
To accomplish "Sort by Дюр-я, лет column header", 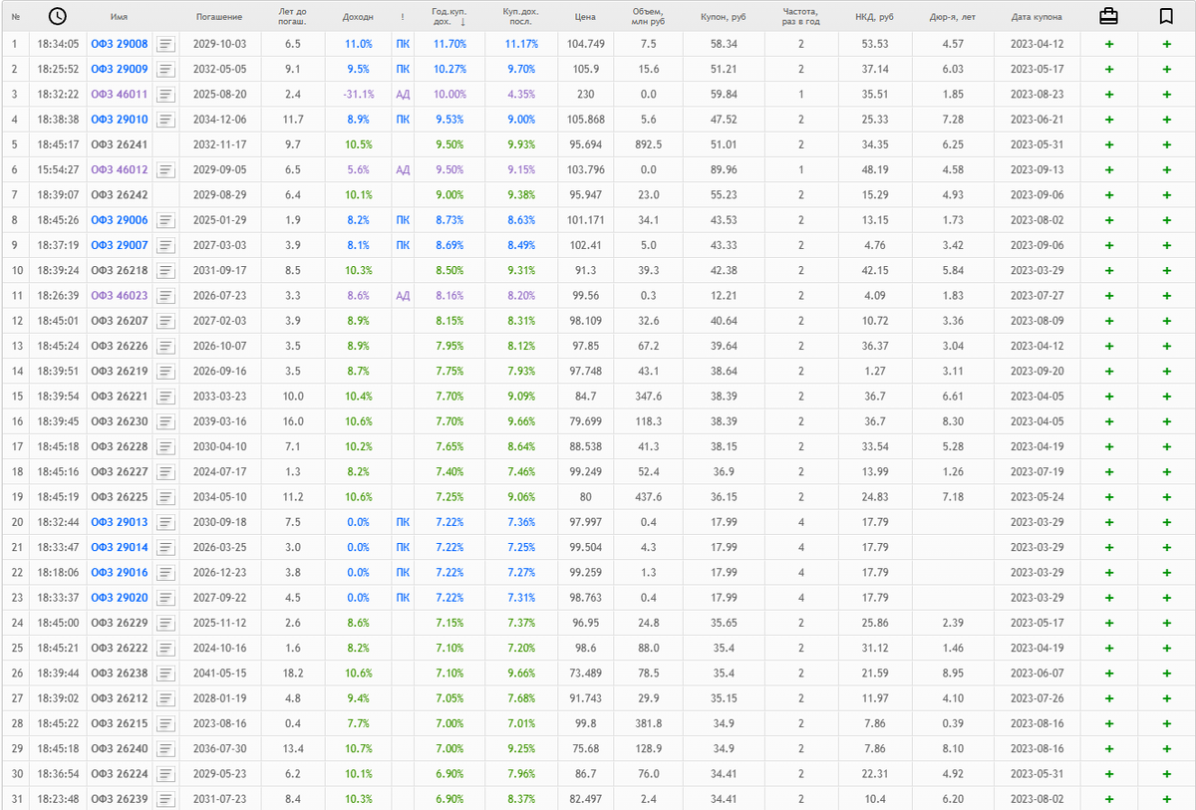I will tap(952, 17).
